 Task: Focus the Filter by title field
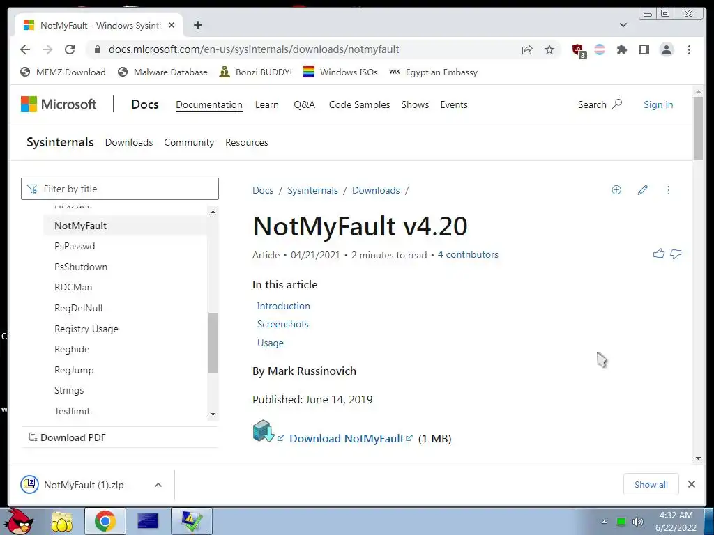120,189
